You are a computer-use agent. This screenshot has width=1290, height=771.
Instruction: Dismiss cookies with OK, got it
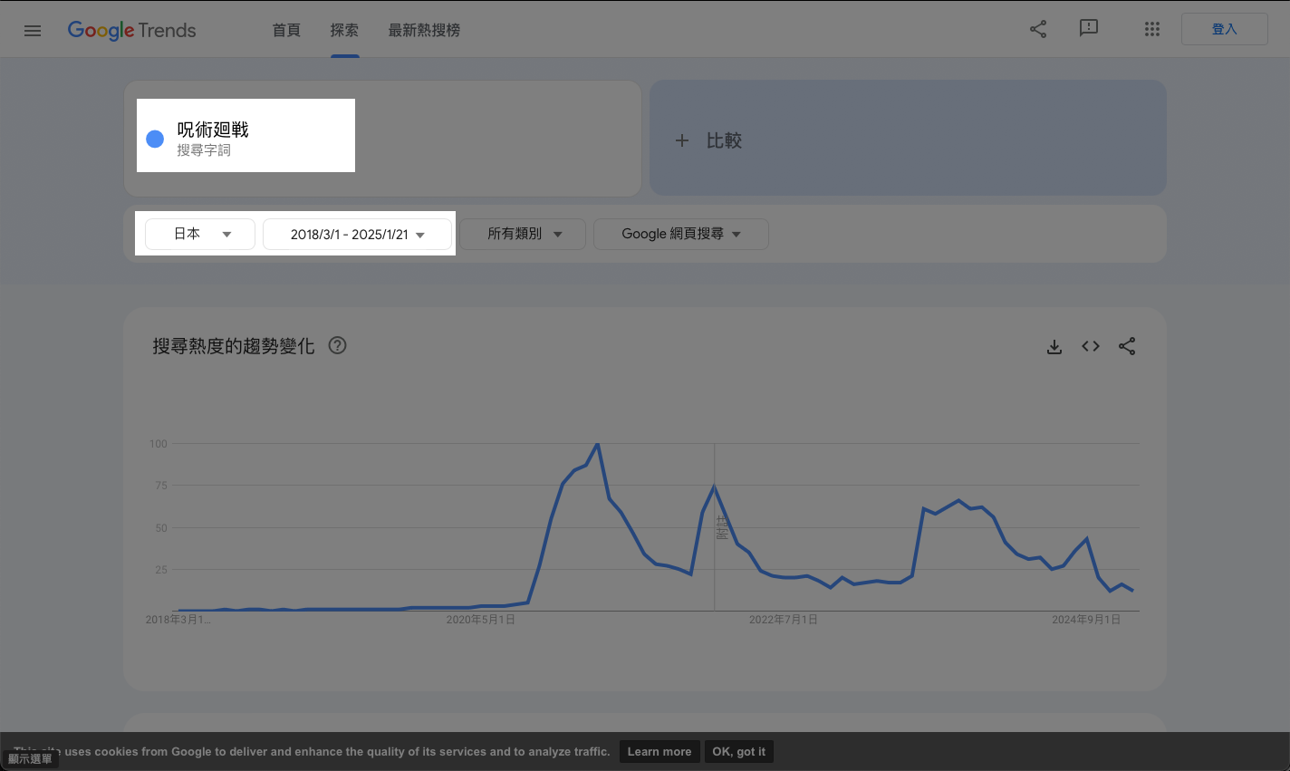[x=738, y=751]
